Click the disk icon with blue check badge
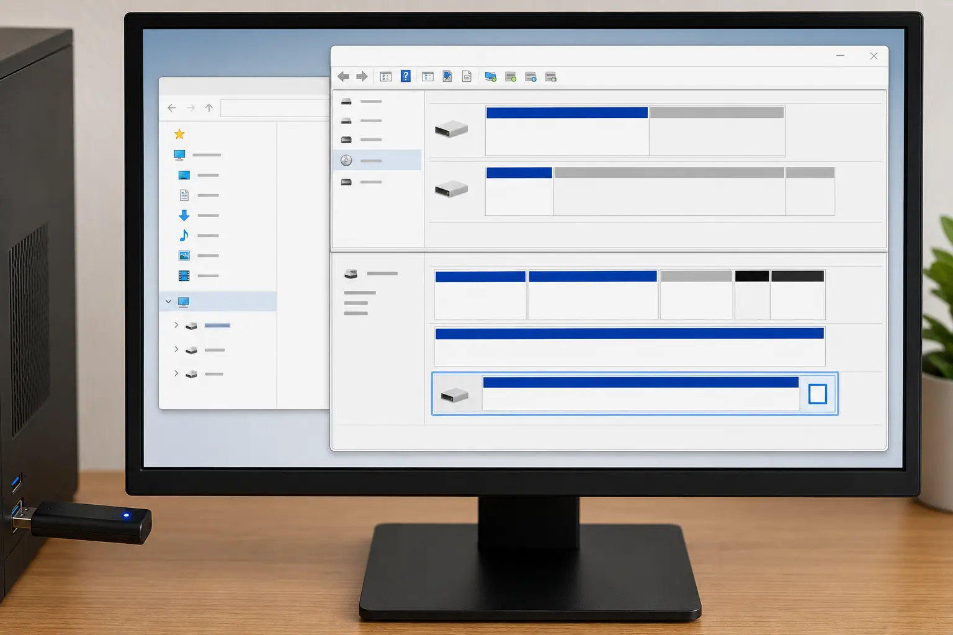 tap(530, 77)
